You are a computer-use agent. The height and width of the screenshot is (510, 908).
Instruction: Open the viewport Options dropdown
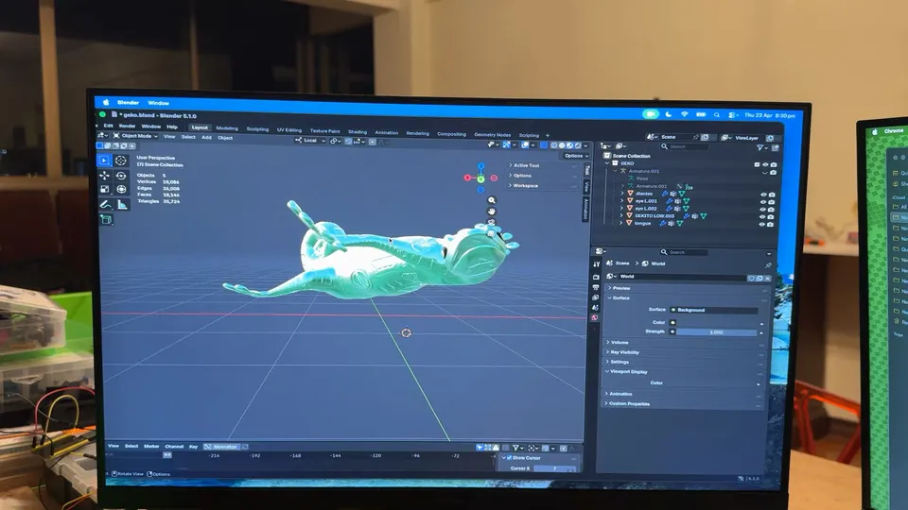[x=574, y=156]
